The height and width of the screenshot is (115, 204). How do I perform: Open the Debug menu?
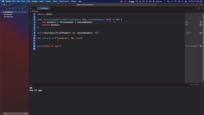coord(55,1)
